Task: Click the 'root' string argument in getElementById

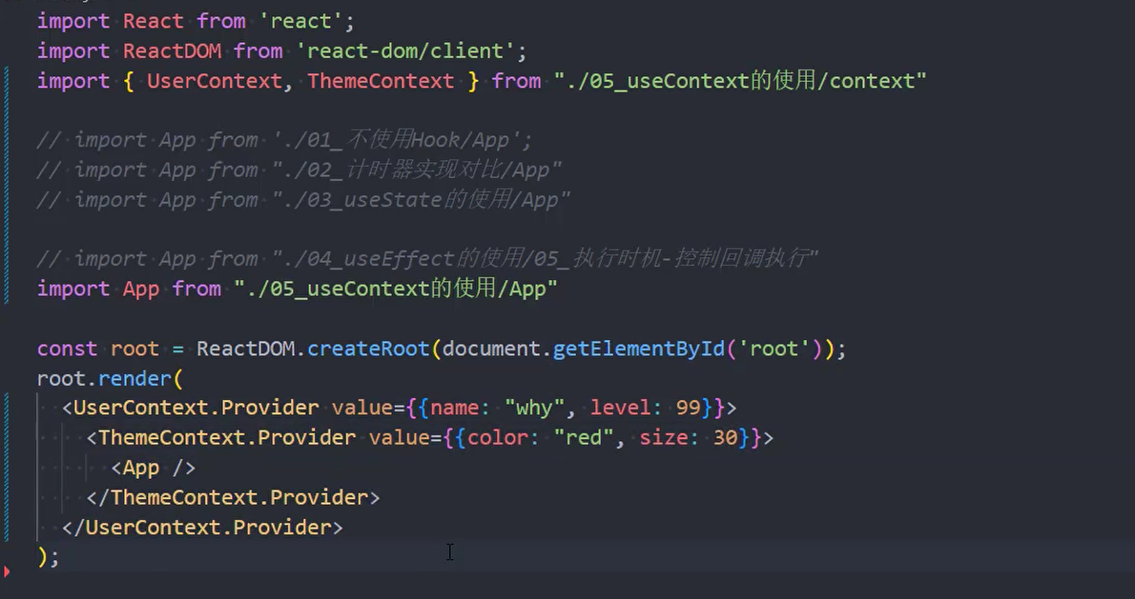Action: [774, 349]
